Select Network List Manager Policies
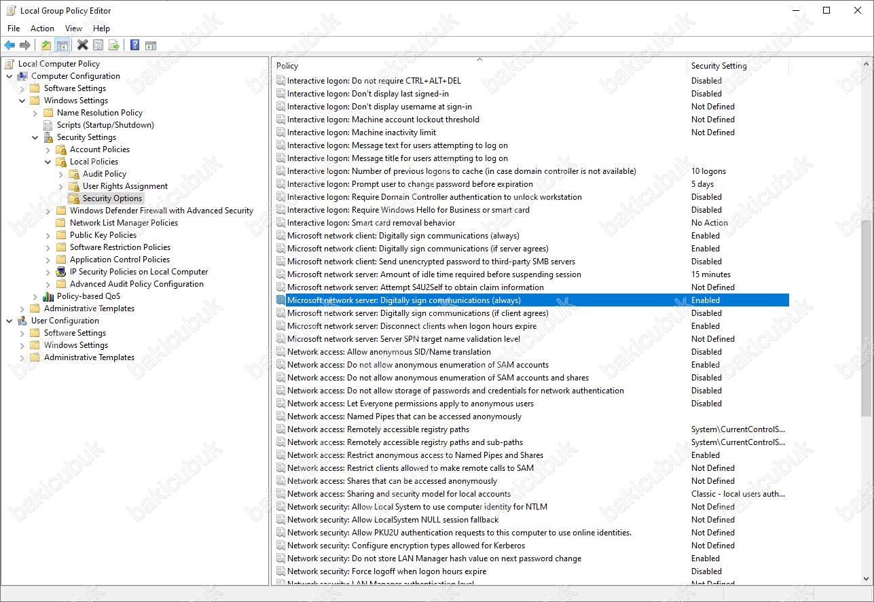This screenshot has height=602, width=874. (x=124, y=223)
